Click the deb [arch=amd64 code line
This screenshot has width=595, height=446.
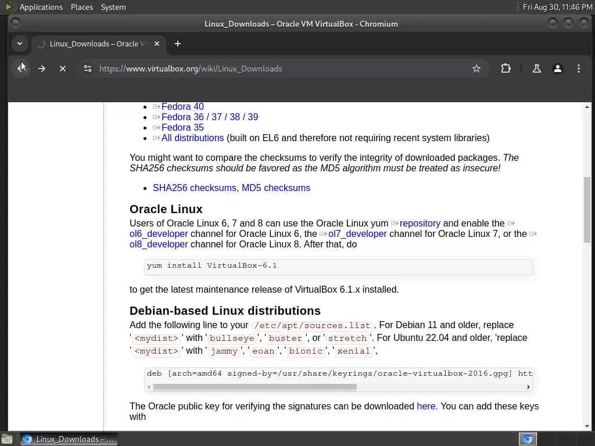coord(339,373)
